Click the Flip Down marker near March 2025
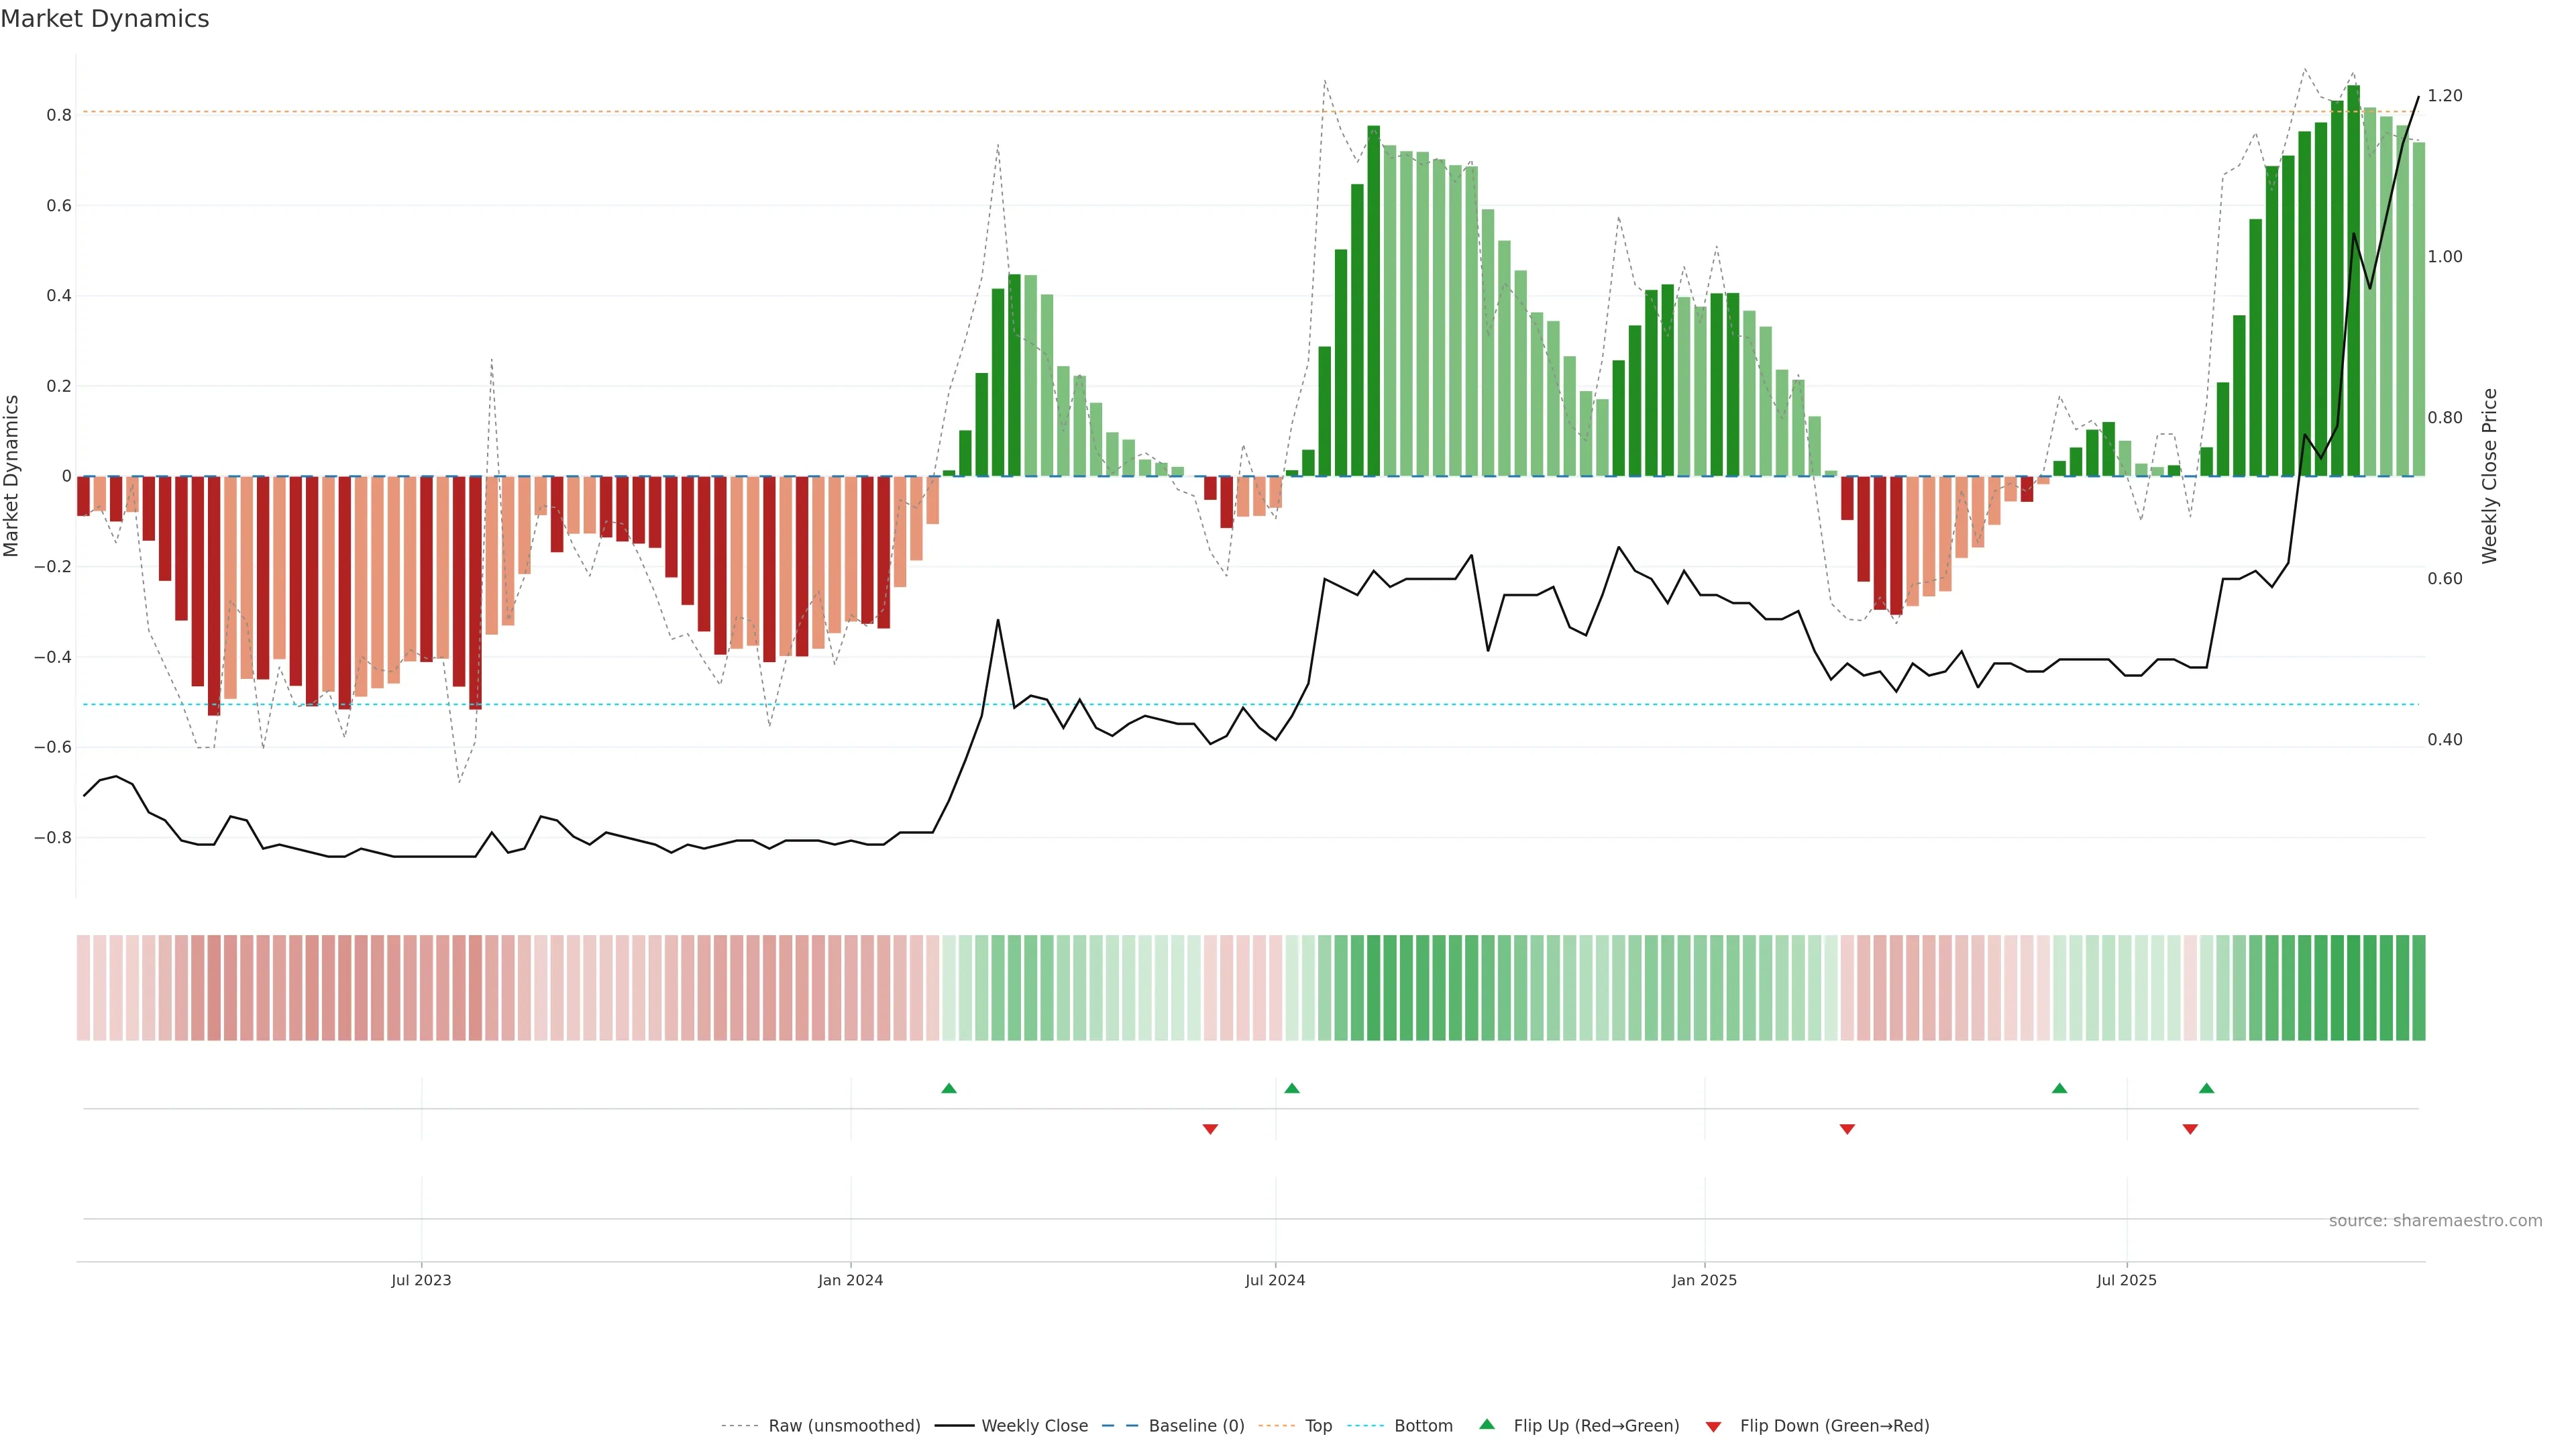 point(1847,1129)
